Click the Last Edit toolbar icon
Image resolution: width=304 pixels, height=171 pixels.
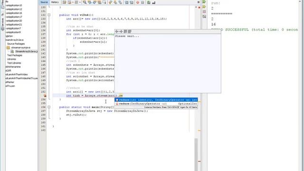(x=65, y=2)
